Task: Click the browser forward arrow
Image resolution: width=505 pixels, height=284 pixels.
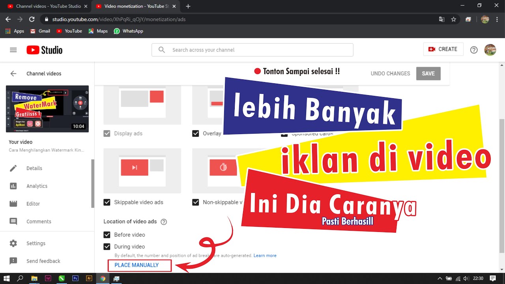Action: point(20,19)
